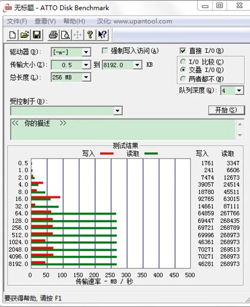Viewport: 250px width, 307px height.
Task: Open the 帮助(H) menu
Action: pos(74,21)
